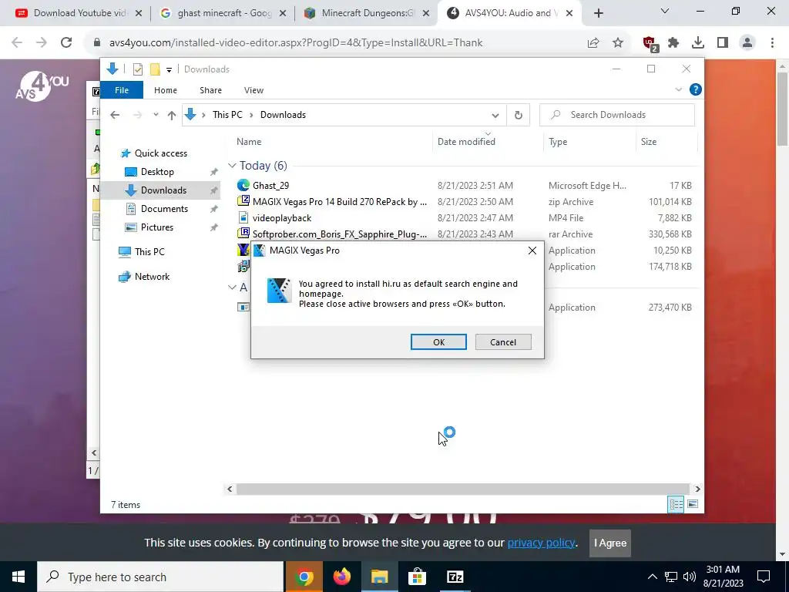Open the Home ribbon tab
Screen dimensions: 789x592
coord(166,90)
